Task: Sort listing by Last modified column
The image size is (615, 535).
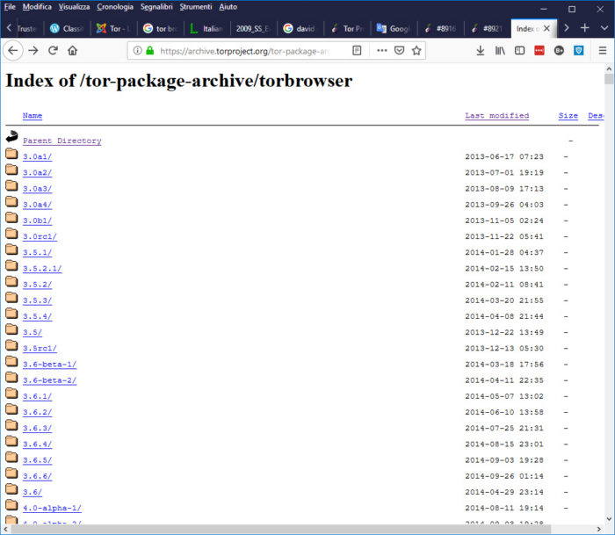Action: click(x=497, y=116)
